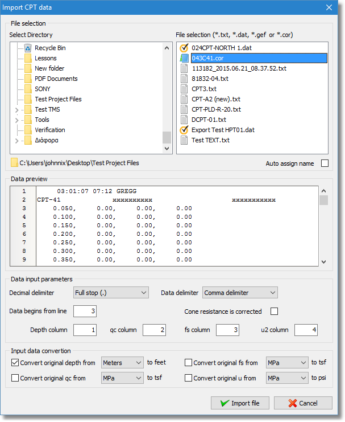Tick the Cone resistance is corrected checkbox
This screenshot has height=422, width=345.
click(x=274, y=312)
